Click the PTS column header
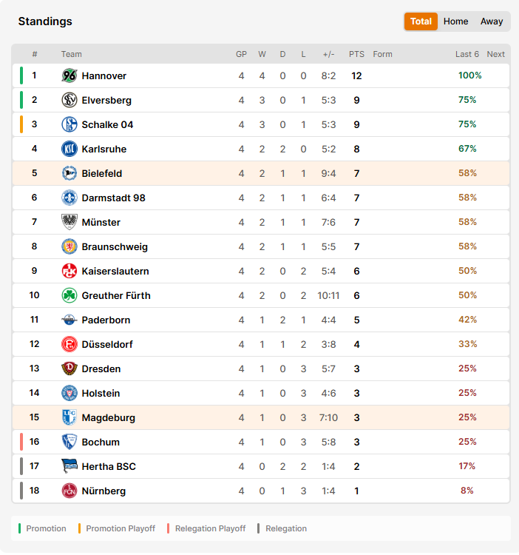The height and width of the screenshot is (555, 519). pos(356,54)
